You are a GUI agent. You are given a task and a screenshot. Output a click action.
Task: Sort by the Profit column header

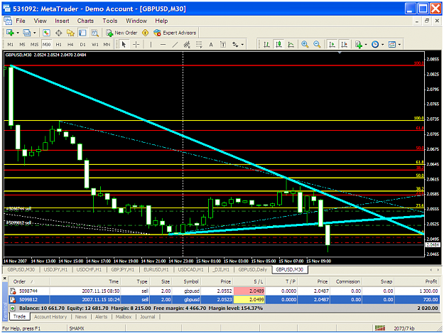click(x=418, y=281)
